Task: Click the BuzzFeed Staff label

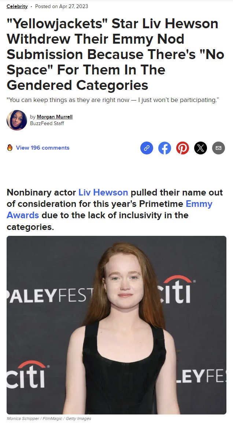Action: click(x=47, y=123)
